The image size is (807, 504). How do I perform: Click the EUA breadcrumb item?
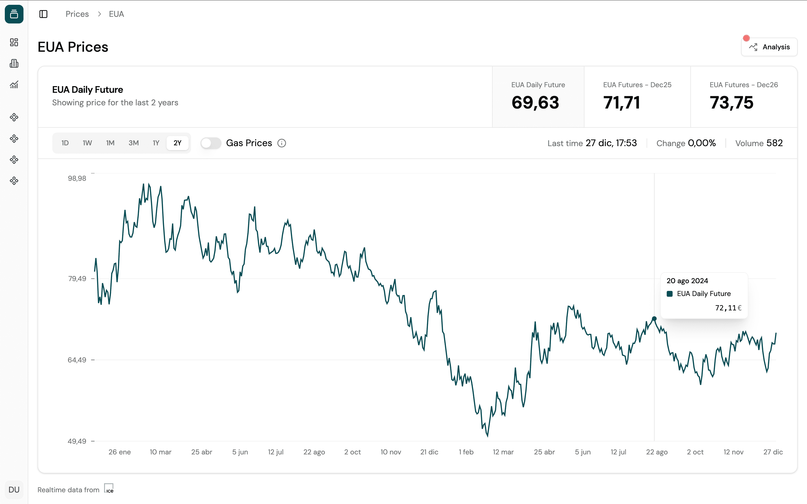pyautogui.click(x=116, y=14)
